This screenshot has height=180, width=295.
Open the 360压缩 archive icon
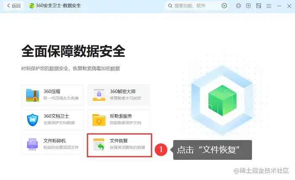click(32, 95)
